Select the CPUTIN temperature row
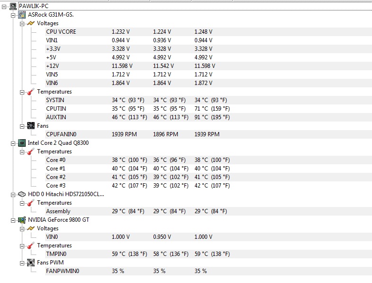The image size is (372, 283). [x=209, y=109]
